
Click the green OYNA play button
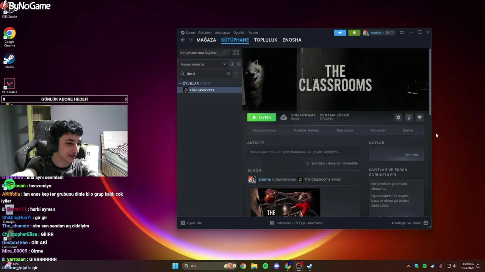pyautogui.click(x=261, y=117)
